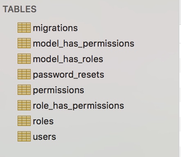Click the TABLES section header
The height and width of the screenshot is (157, 181).
pyautogui.click(x=20, y=9)
